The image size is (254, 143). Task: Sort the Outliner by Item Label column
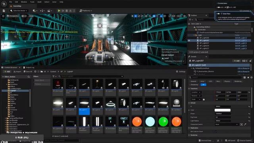pyautogui.click(x=196, y=24)
